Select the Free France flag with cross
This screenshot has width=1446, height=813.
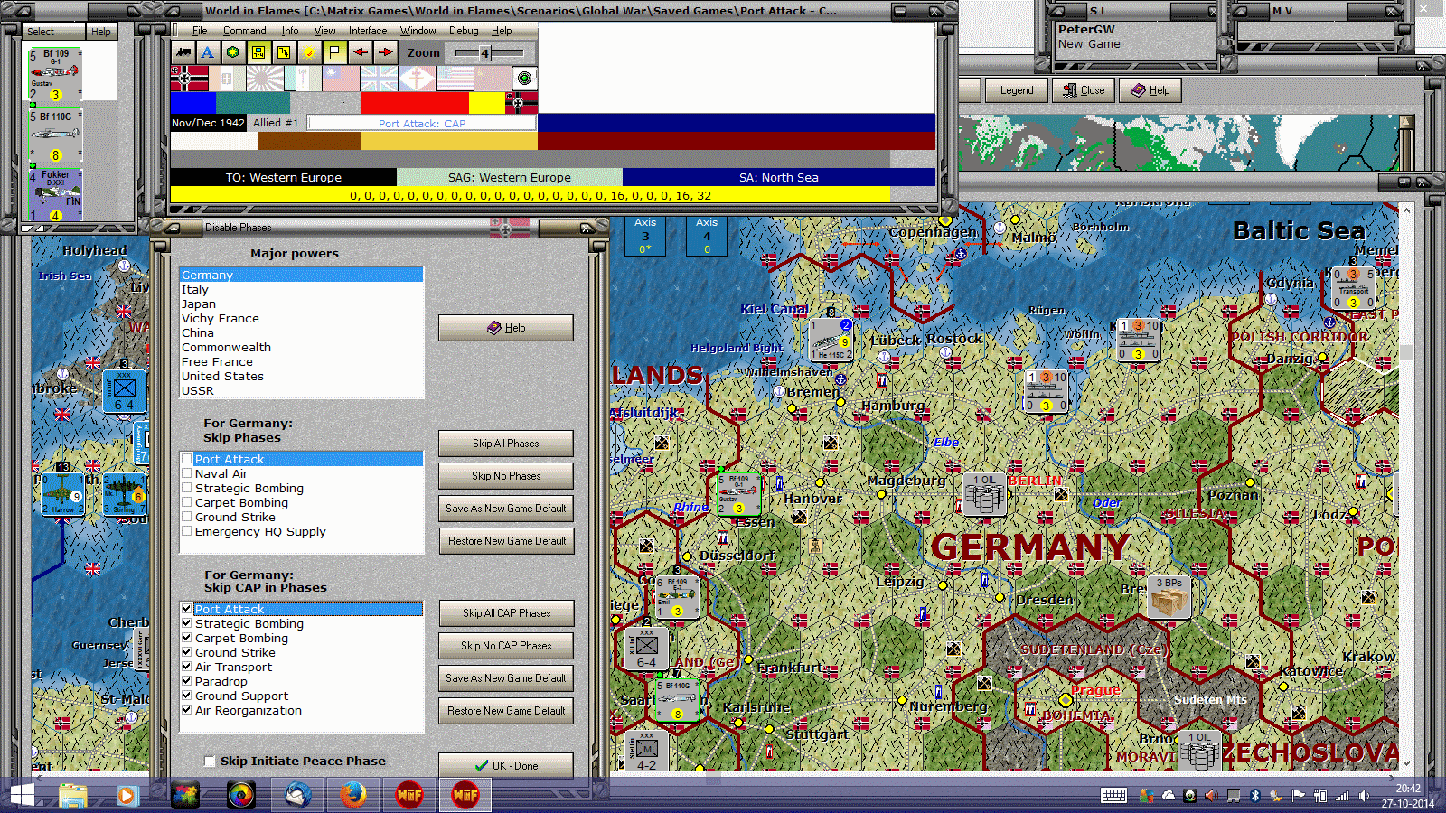[417, 79]
